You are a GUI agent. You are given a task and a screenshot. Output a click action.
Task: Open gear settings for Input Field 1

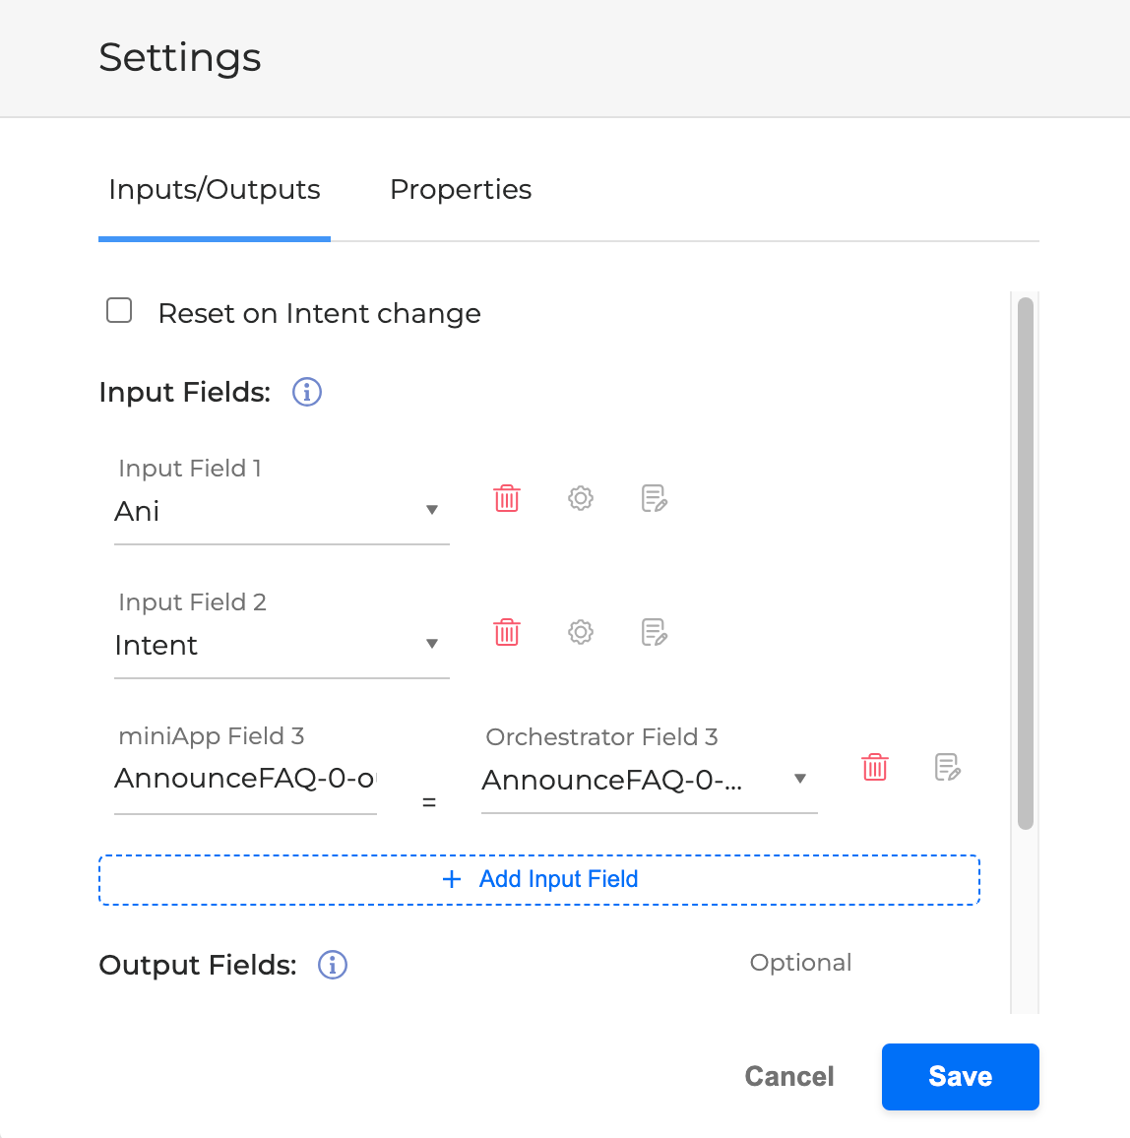click(581, 498)
